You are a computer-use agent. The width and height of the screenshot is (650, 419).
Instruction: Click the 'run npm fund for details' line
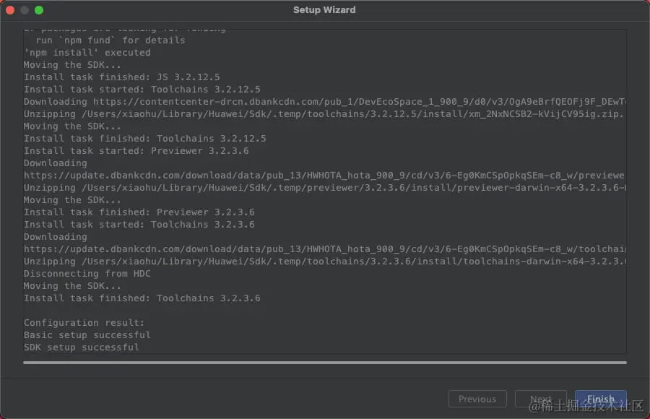[110, 40]
